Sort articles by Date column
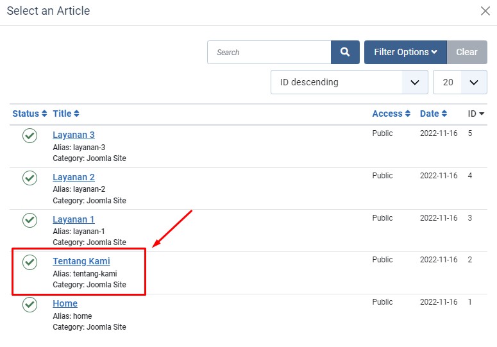Viewport: 497px width, 347px height. tap(434, 114)
